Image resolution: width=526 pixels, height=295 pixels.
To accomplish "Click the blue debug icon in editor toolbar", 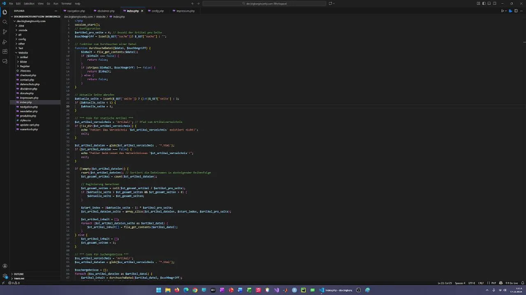I will click(x=510, y=11).
